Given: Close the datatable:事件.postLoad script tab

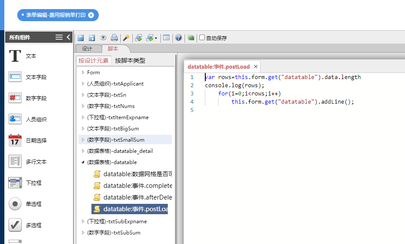Looking at the screenshot, I should coord(255,67).
